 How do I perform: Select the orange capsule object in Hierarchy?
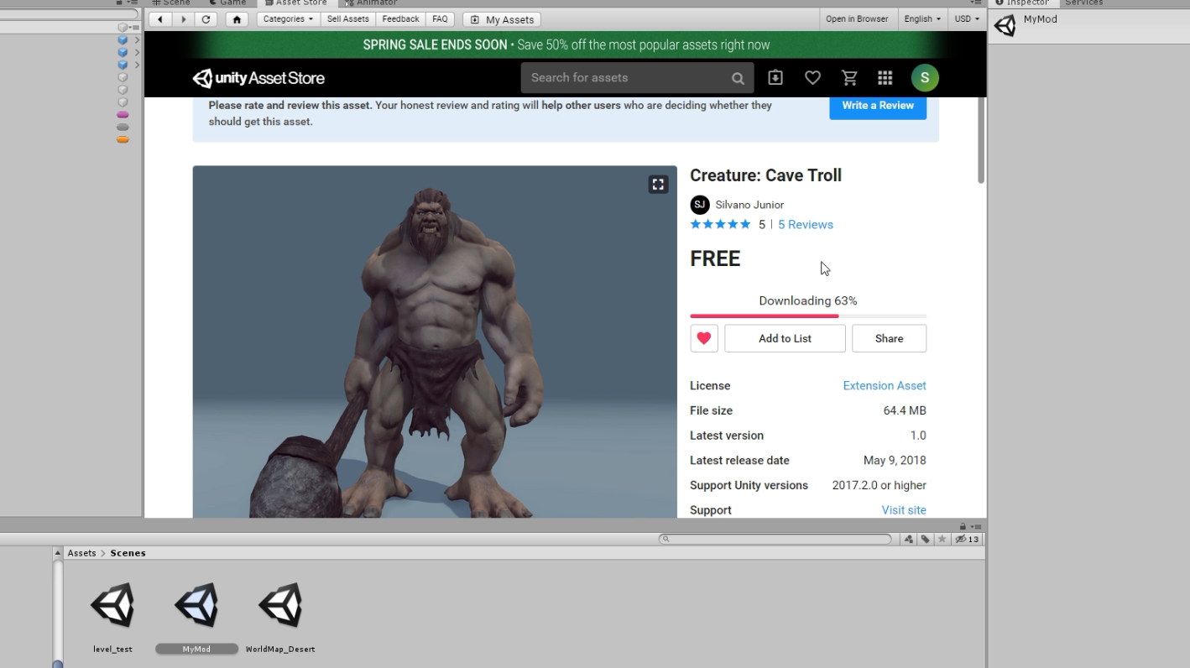[x=123, y=140]
